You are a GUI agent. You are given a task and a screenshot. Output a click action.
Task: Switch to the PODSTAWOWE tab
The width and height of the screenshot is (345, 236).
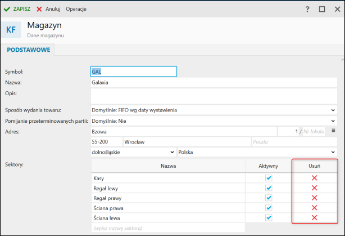[29, 50]
